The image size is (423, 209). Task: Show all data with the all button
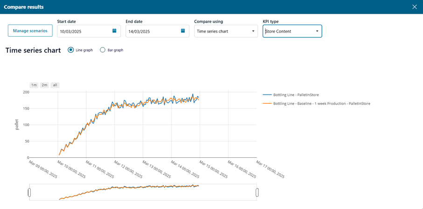[55, 85]
